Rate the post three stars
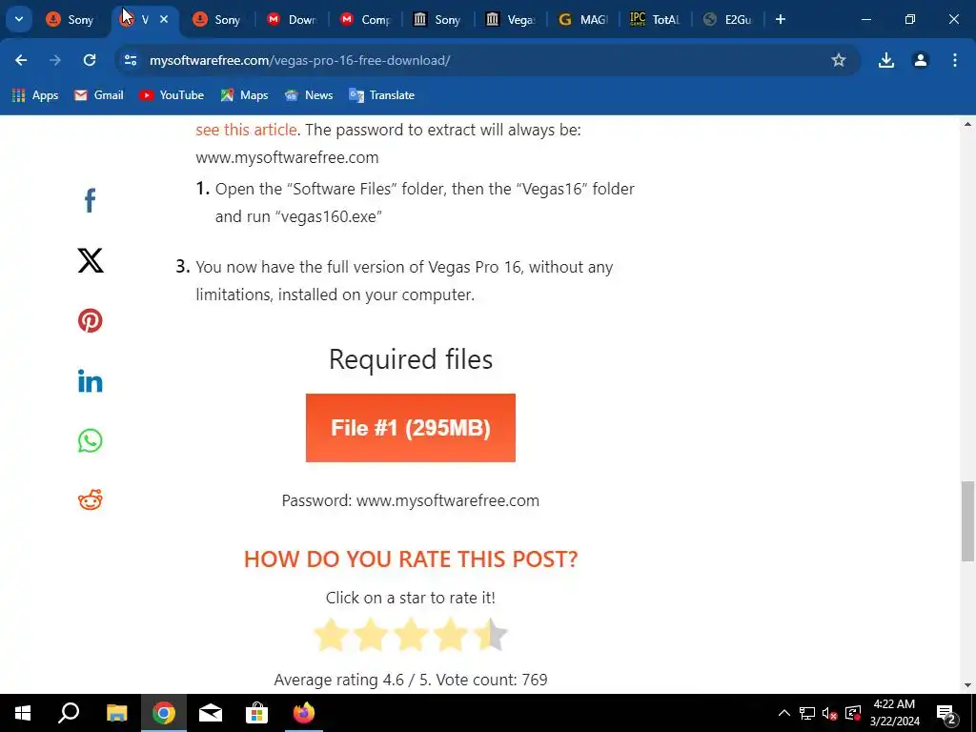The image size is (976, 732). pos(410,635)
